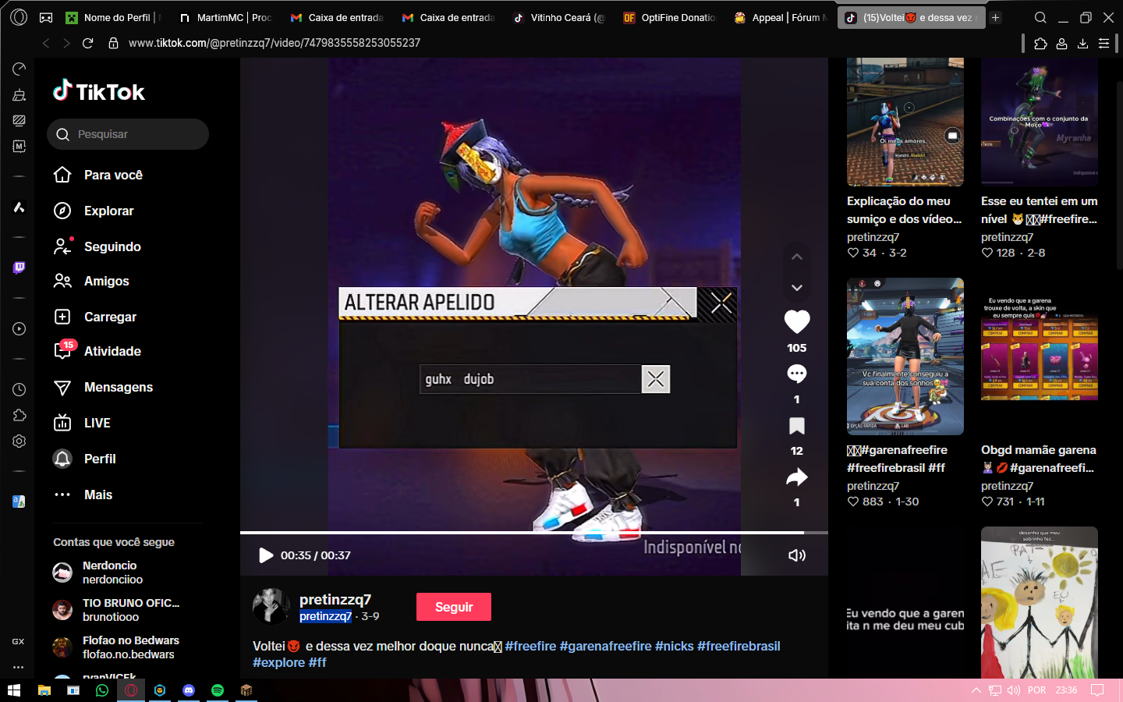Viewport: 1123px width, 702px height.
Task: Open browser extensions icon
Action: pos(1040,44)
